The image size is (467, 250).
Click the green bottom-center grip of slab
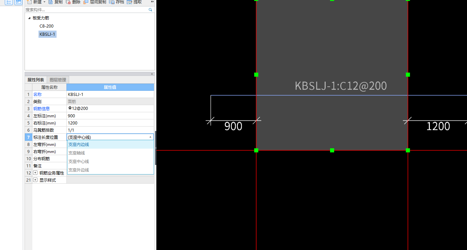(x=332, y=150)
